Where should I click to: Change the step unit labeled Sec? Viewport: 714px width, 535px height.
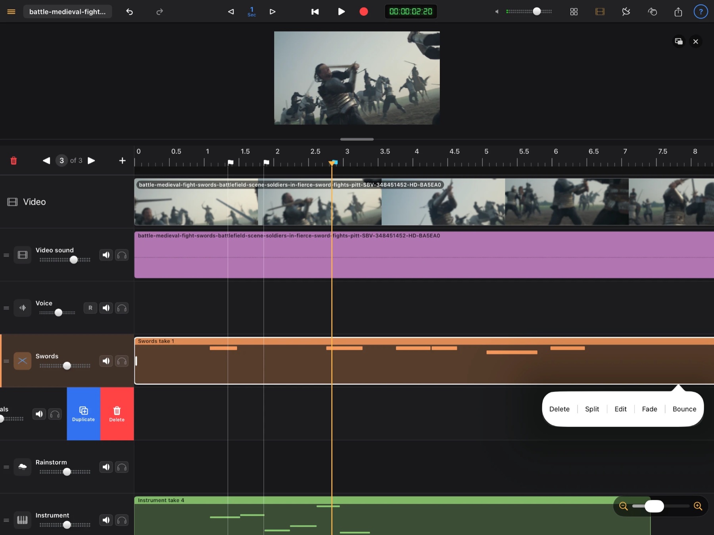point(251,12)
